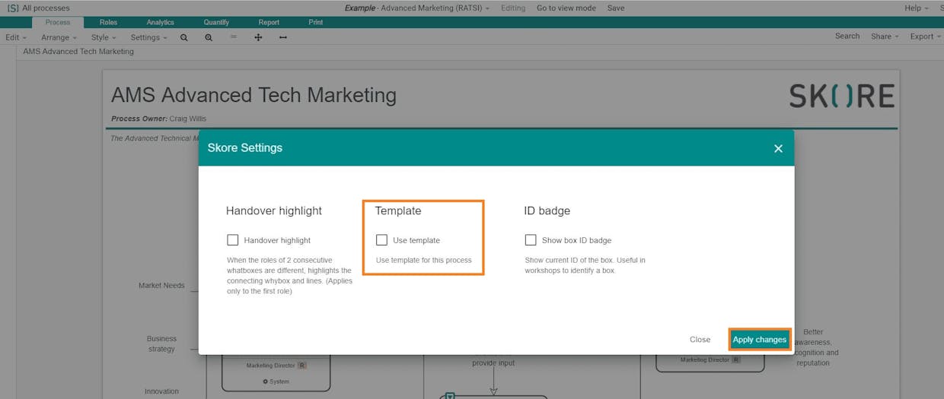Open All processes link

[x=46, y=8]
